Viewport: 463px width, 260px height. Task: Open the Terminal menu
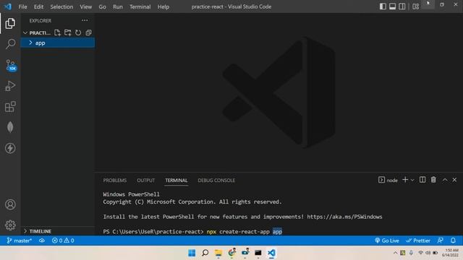(x=140, y=6)
